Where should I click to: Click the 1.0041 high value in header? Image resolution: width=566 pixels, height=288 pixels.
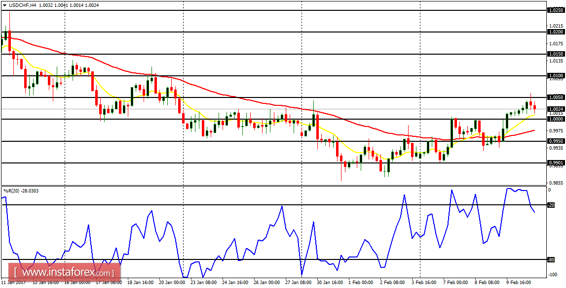coord(62,5)
